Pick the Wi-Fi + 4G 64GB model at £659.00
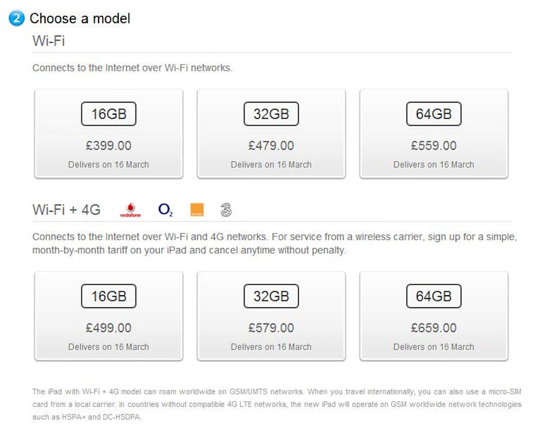542x433 pixels. tap(434, 316)
